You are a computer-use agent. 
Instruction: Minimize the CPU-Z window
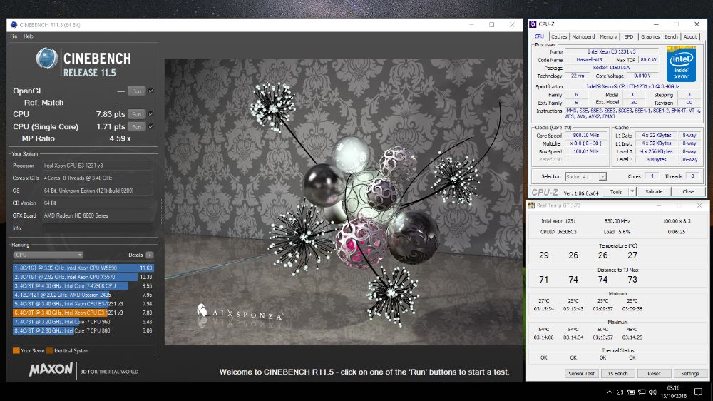pos(656,24)
